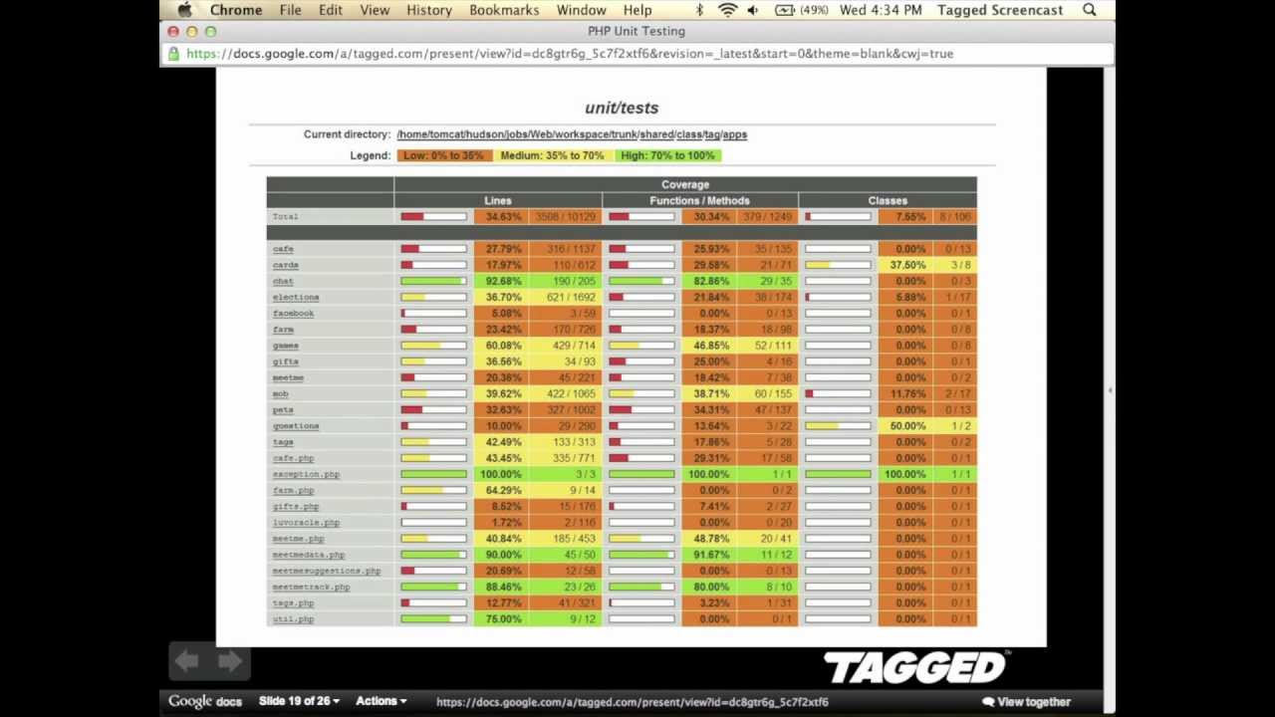This screenshot has width=1275, height=717.
Task: Click the Tagged Screencast menu bar item
Action: coord(1000,10)
